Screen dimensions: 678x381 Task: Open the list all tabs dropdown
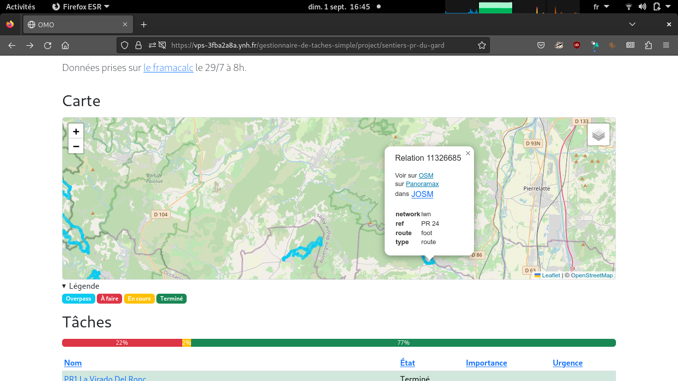pos(632,24)
